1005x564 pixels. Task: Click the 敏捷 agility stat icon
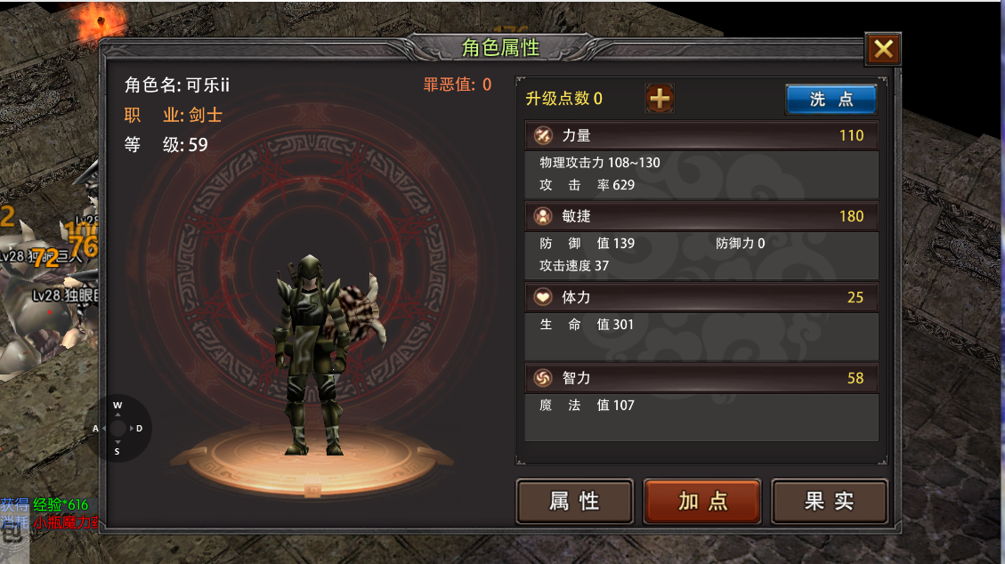[x=543, y=216]
